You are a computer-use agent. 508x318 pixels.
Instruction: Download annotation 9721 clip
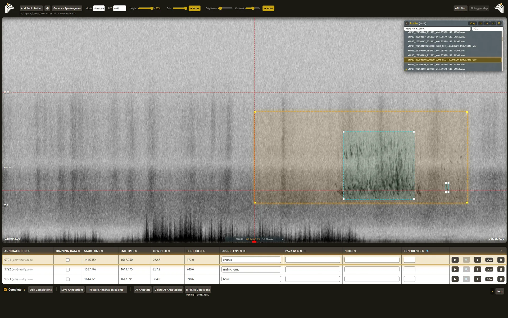(x=478, y=260)
